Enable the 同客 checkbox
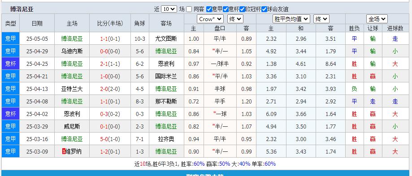 (x=189, y=9)
